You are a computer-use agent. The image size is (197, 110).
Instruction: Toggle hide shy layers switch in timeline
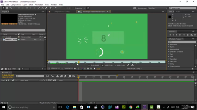tap(58, 76)
